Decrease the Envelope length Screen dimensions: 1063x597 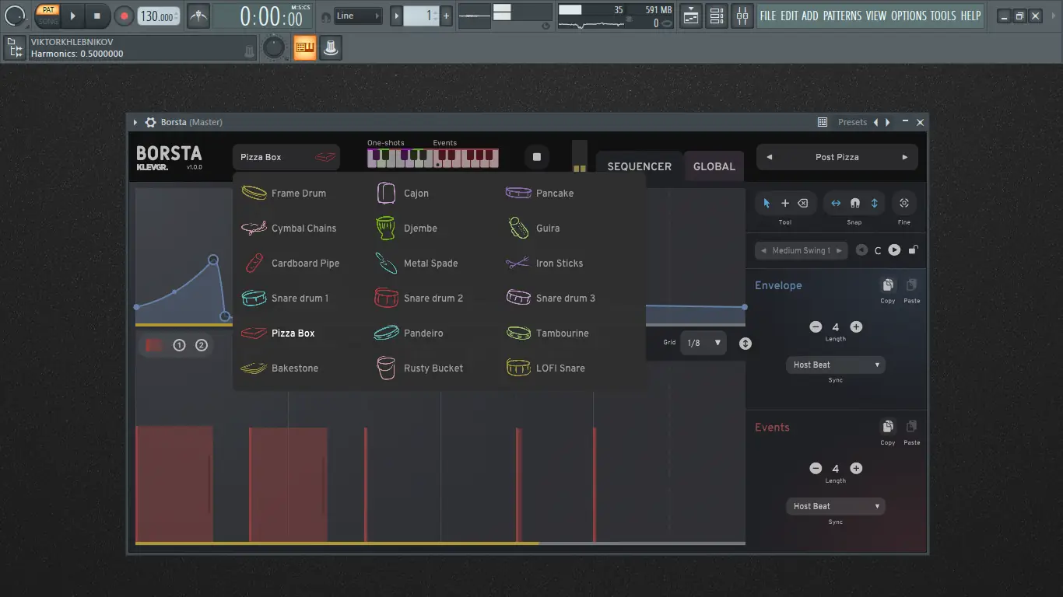(x=816, y=327)
